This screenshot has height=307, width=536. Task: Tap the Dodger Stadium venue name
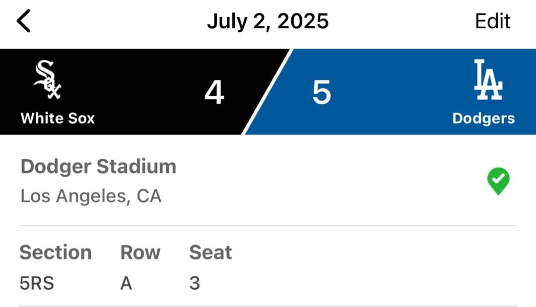(x=98, y=167)
